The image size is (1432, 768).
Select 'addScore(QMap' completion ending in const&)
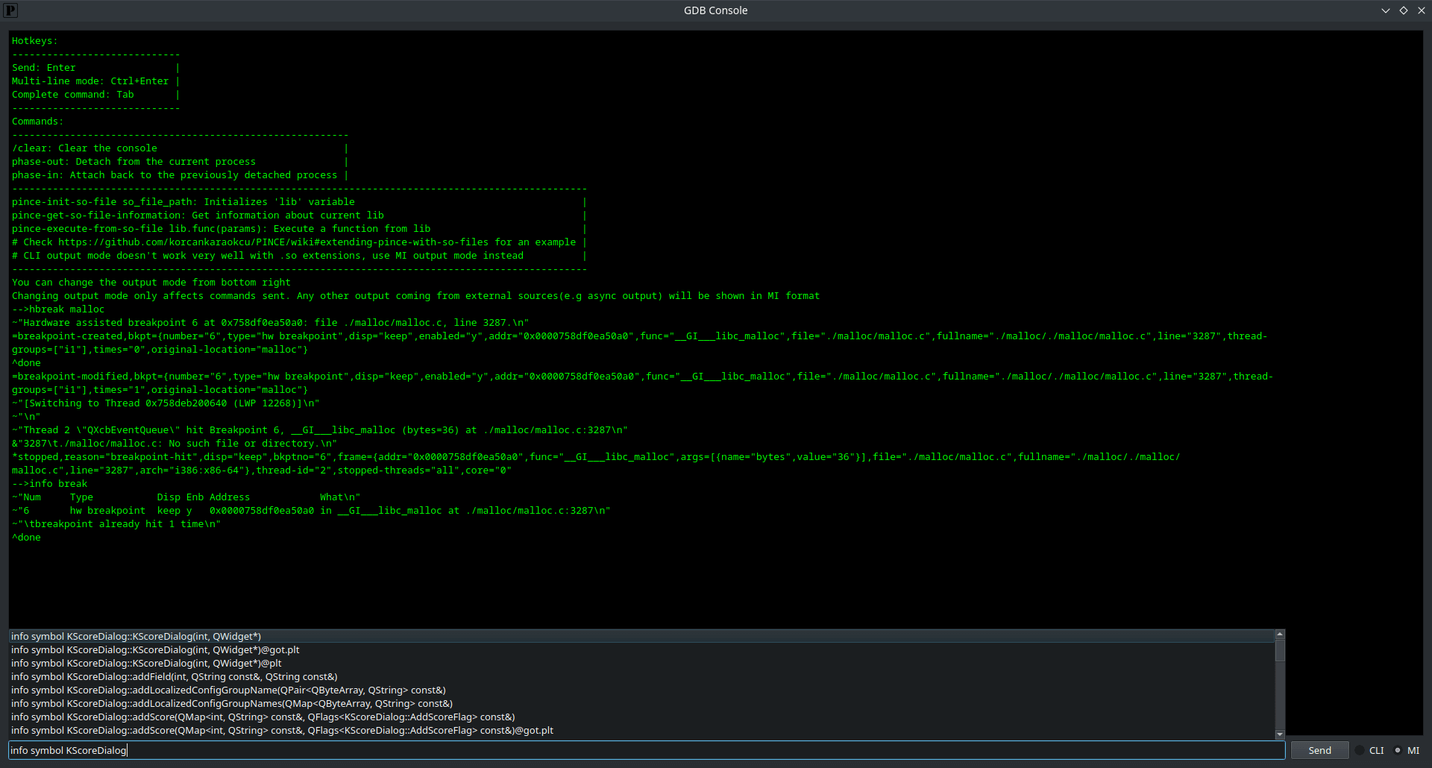[641, 717]
